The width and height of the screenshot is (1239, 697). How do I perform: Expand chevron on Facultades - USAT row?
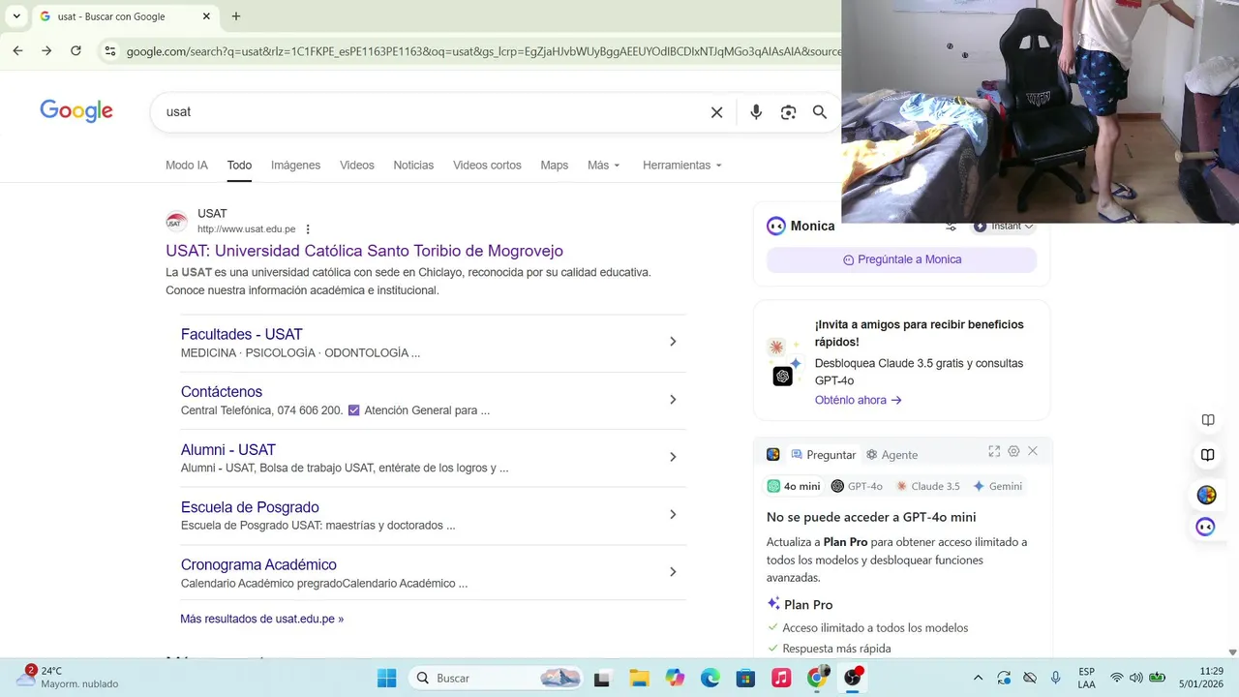tap(673, 342)
